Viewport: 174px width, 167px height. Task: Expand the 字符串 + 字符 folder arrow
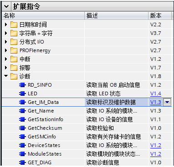point(6,33)
